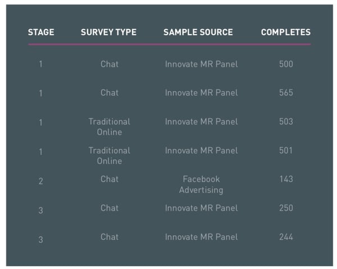Click Traditional Online in the 501 row
The height and width of the screenshot is (269, 337).
tap(109, 156)
